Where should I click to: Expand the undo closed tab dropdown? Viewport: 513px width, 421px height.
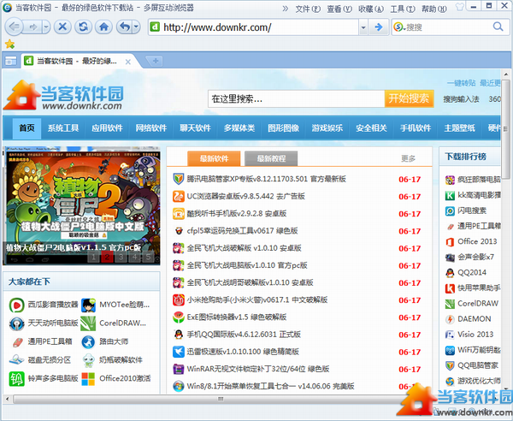(137, 27)
